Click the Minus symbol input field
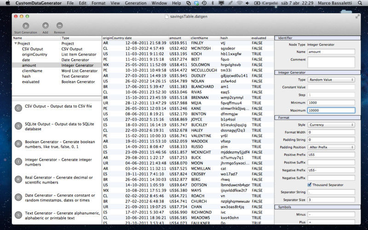The height and width of the screenshot is (230, 368). pos(331,214)
